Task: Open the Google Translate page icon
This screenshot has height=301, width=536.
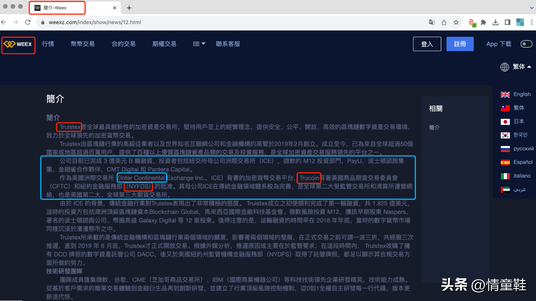Action: (x=432, y=22)
